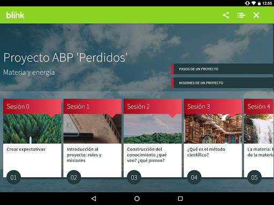
Task: Tap the share icon in header
Action: pos(226,15)
